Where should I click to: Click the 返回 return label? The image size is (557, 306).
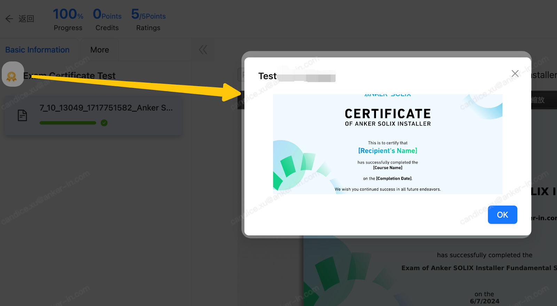[x=26, y=19]
